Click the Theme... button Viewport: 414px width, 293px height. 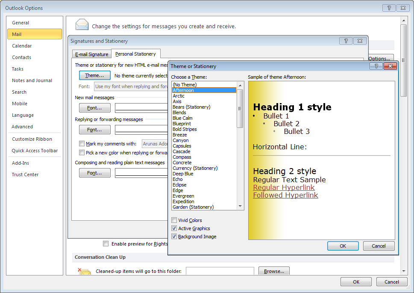tap(94, 75)
